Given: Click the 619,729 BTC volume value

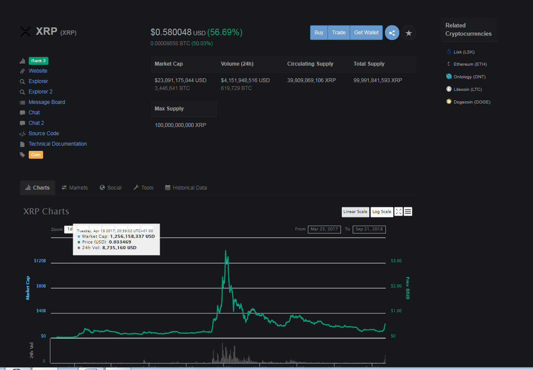Looking at the screenshot, I should point(236,88).
